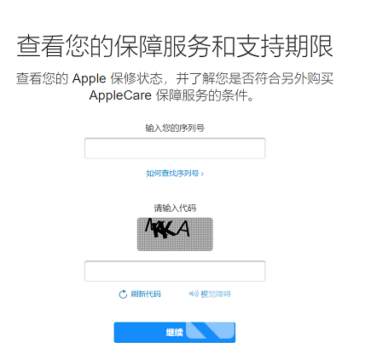Screen dimensions: 365x343
Task: Select the 刷新代码 refresh code link
Action: (x=146, y=294)
